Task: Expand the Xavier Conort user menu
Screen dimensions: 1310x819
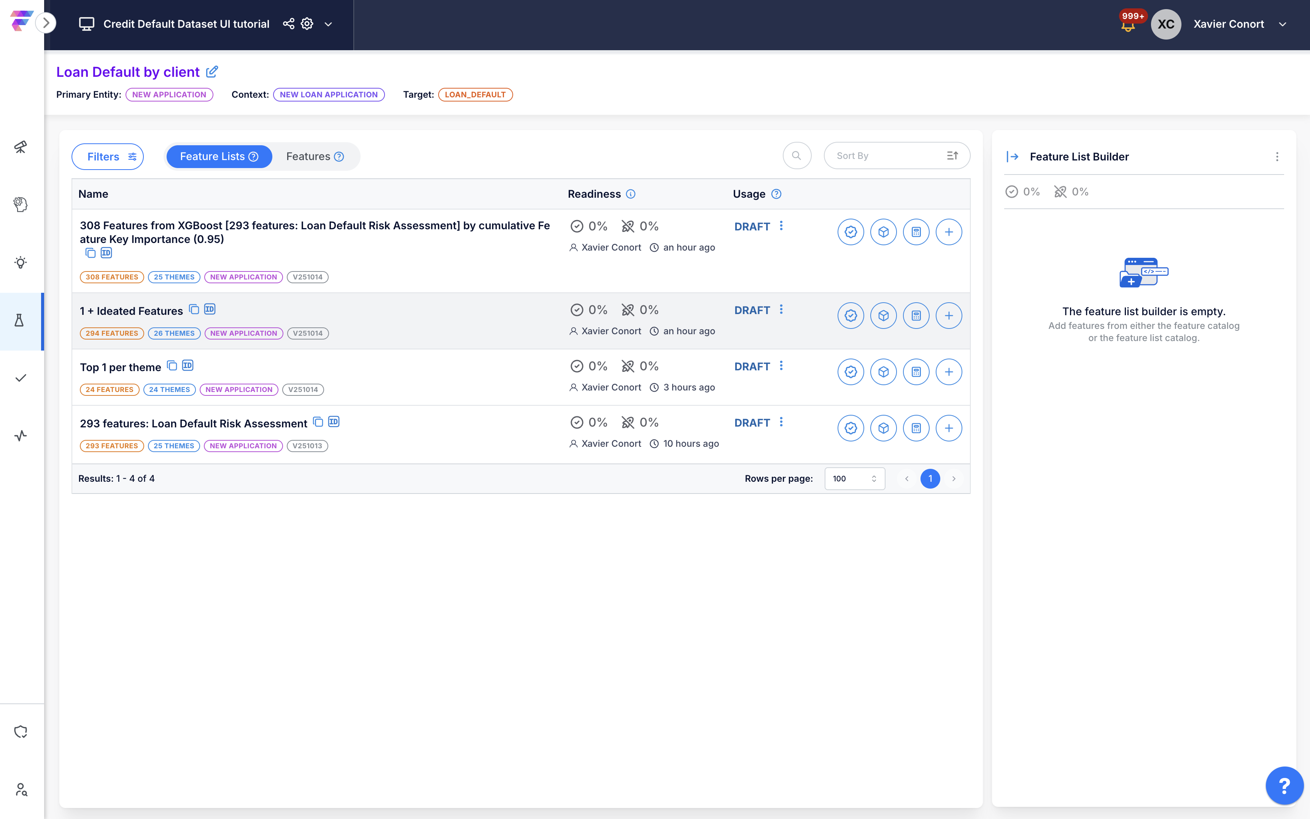Action: (x=1282, y=24)
